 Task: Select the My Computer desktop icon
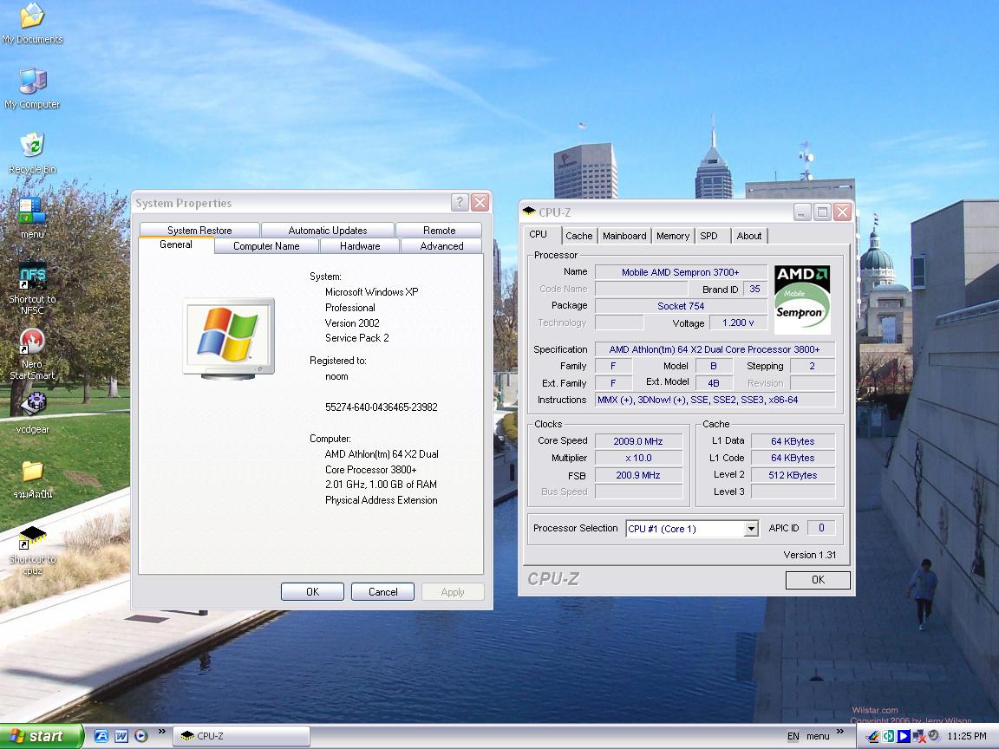click(x=32, y=88)
